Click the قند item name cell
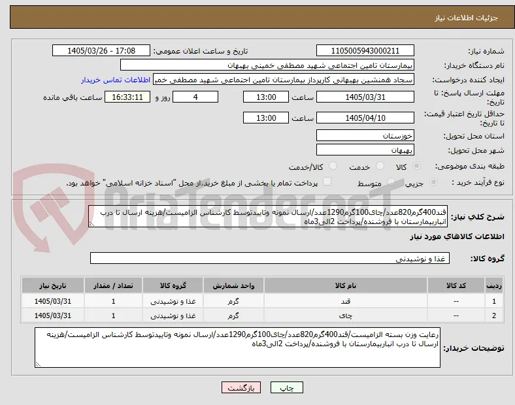Viewport: 515px width, 405px height. point(345,301)
